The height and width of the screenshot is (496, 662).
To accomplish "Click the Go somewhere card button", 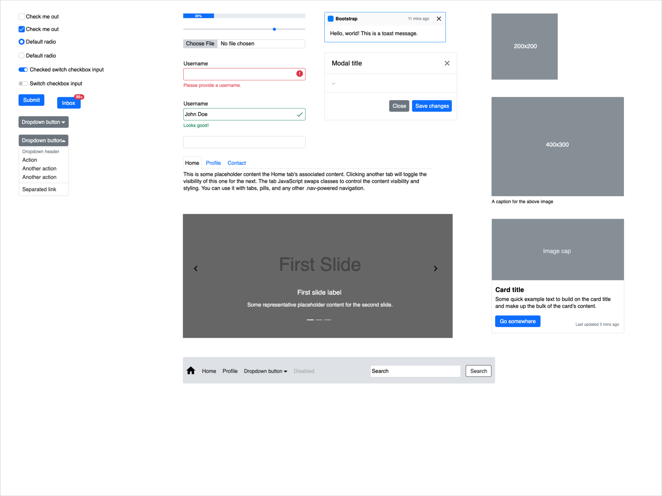I will point(517,321).
